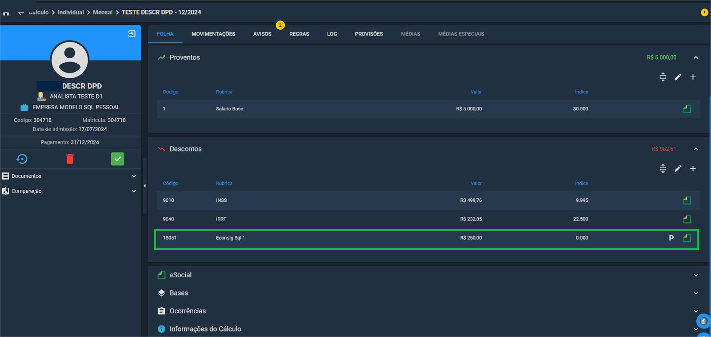Click the 9010 code in Descontos
Image resolution: width=711 pixels, height=337 pixels.
tap(168, 201)
